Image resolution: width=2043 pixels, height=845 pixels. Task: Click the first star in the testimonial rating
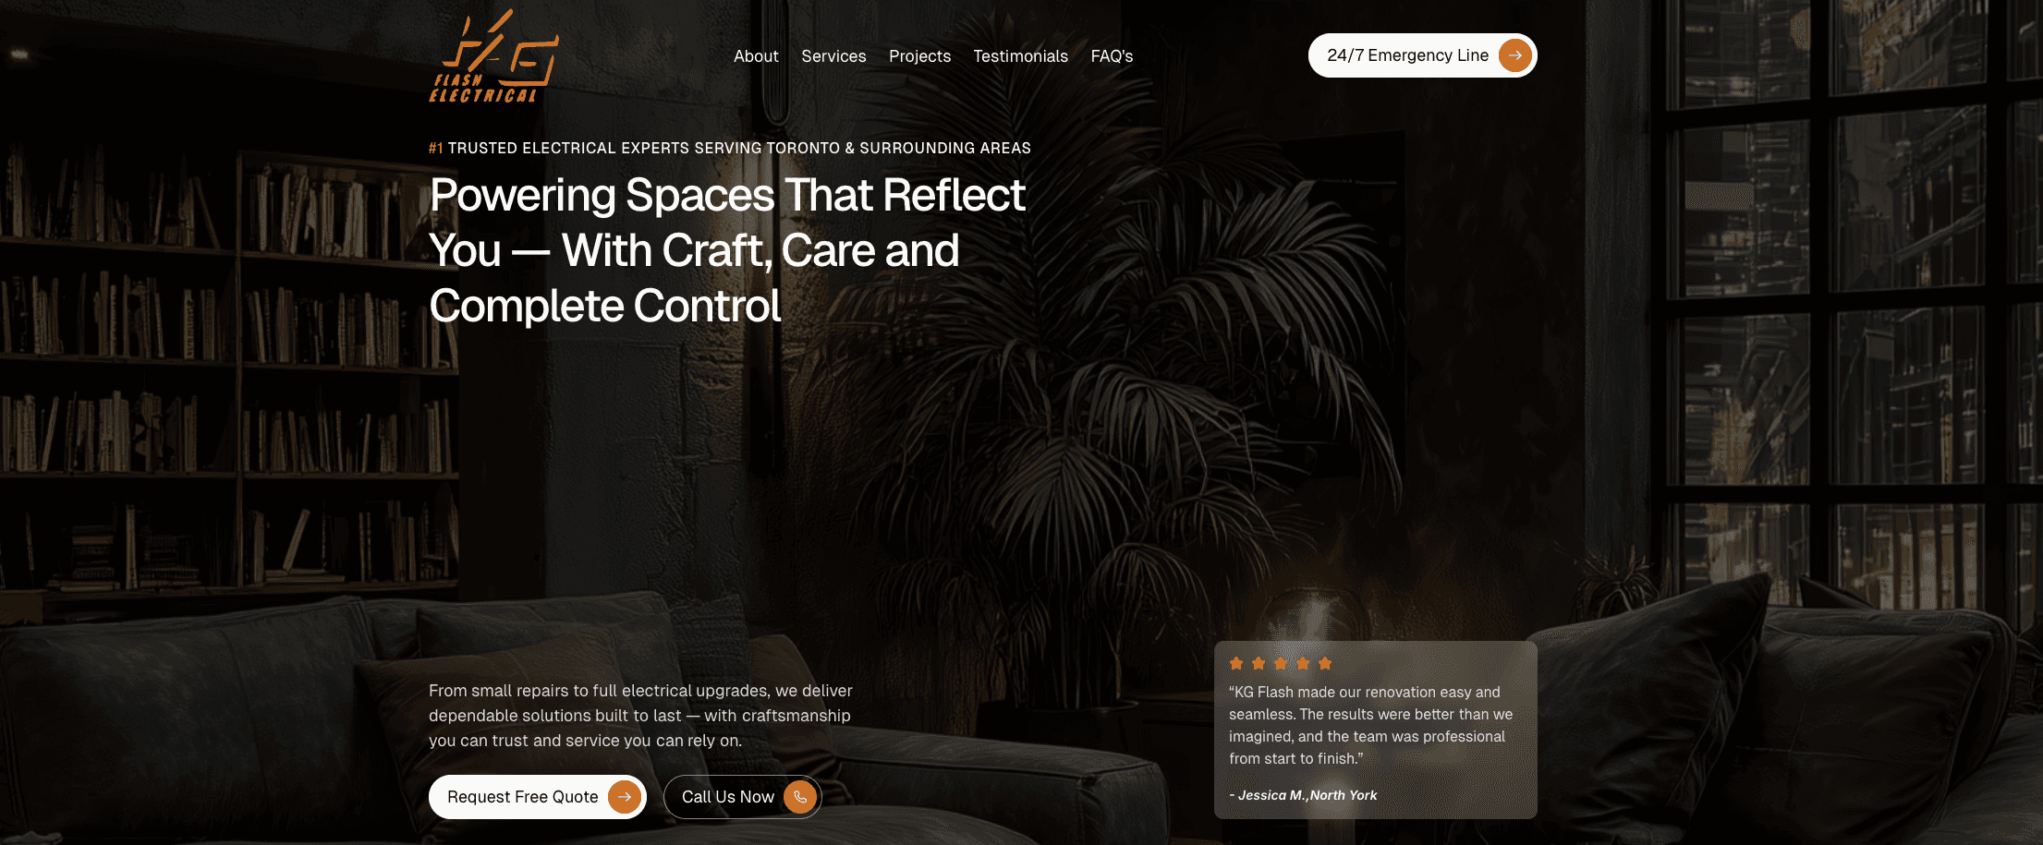pyautogui.click(x=1236, y=663)
